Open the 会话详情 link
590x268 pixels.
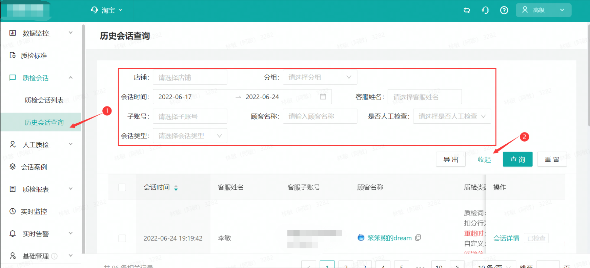coord(506,238)
